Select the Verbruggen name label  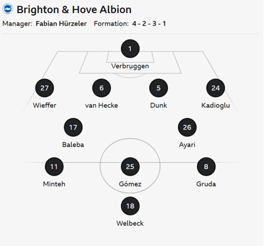pyautogui.click(x=130, y=66)
